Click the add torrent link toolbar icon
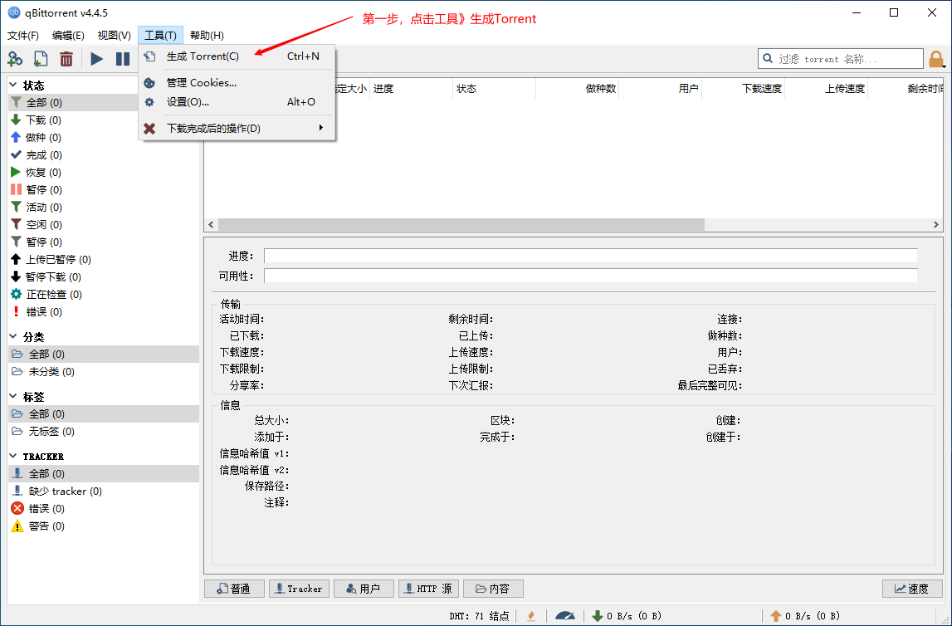952x626 pixels. coord(15,59)
